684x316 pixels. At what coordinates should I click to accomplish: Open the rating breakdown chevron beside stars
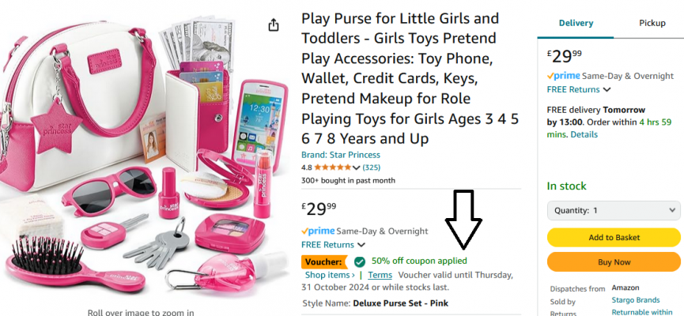[356, 167]
